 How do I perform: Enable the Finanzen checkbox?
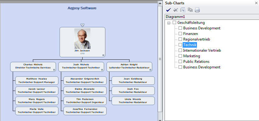[180, 34]
